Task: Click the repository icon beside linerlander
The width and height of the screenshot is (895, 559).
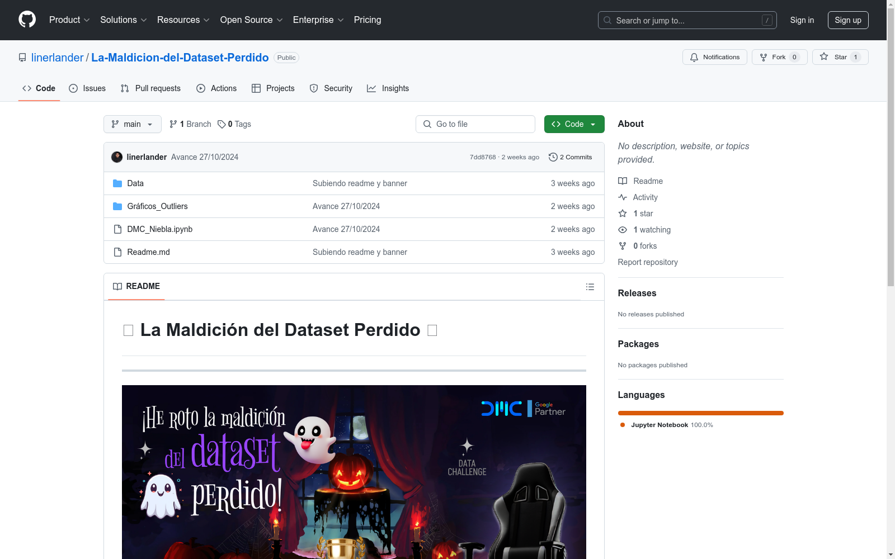Action: pos(22,58)
